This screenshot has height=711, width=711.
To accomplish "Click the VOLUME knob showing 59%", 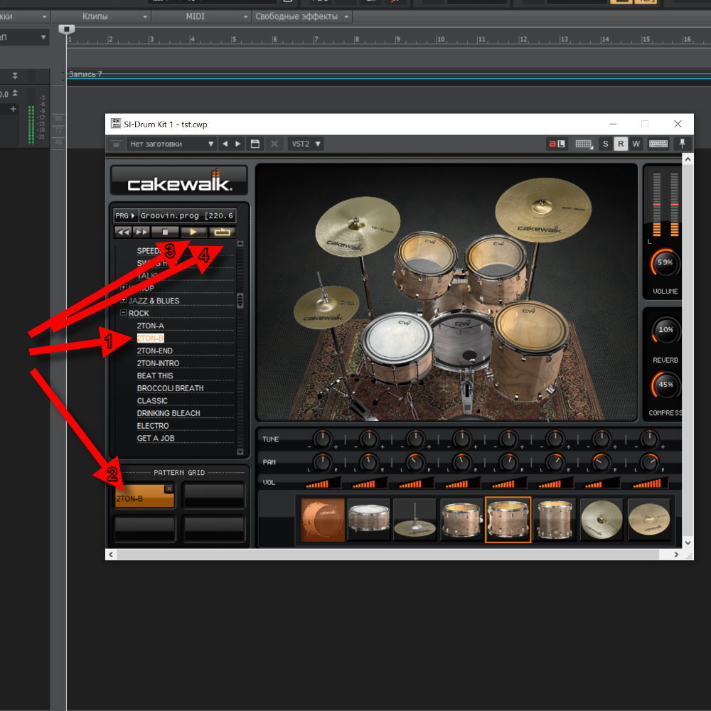I will [x=665, y=262].
